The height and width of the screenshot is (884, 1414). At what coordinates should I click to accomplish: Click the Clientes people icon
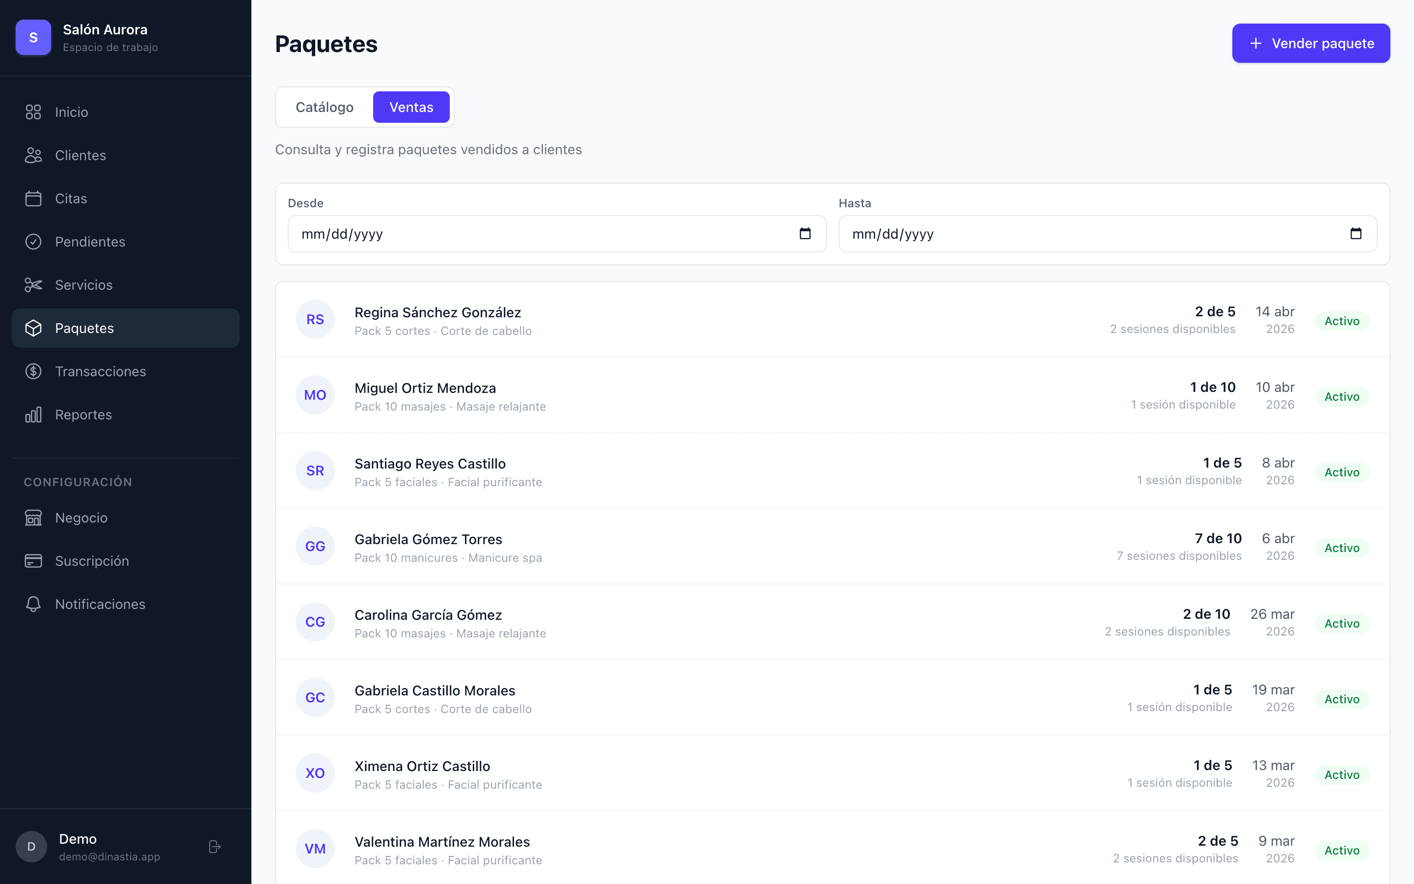[33, 156]
